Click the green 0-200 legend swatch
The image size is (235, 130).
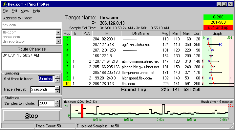tap(218, 17)
